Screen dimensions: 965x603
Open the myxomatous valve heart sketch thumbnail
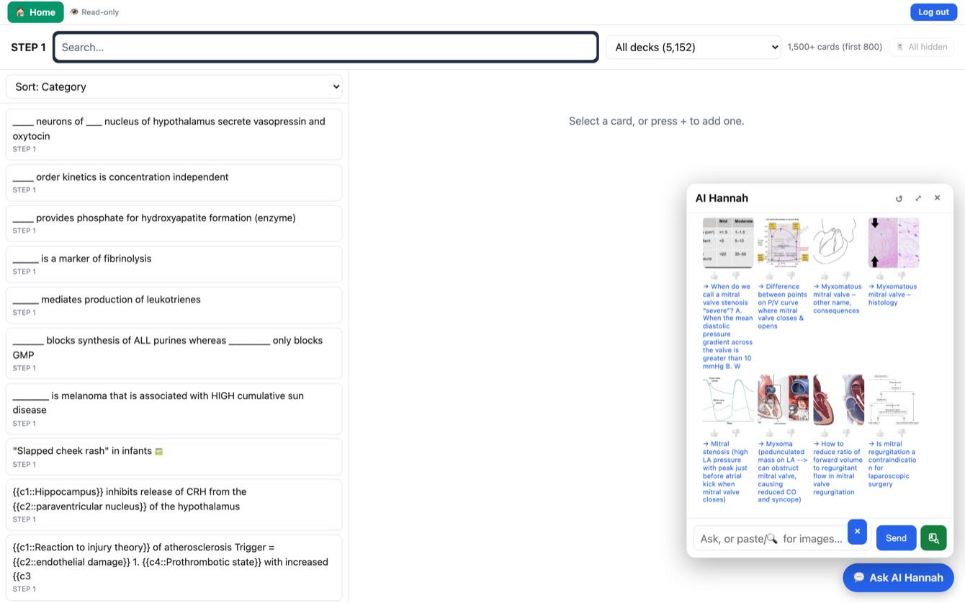[838, 243]
